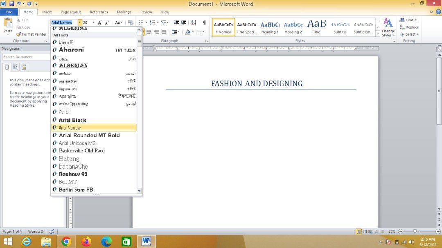Switch to Web Layout view
Viewport: 442px width, 248px height.
(370, 232)
